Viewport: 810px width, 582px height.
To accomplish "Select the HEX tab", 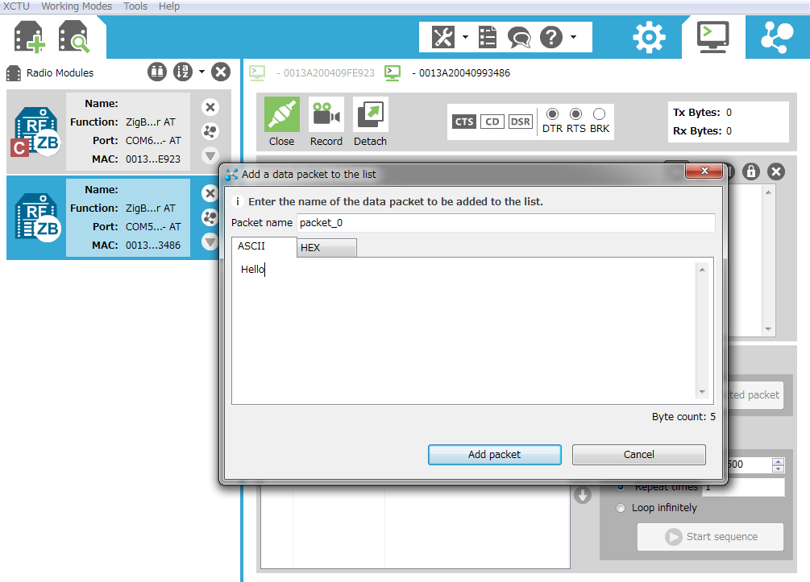I will pyautogui.click(x=326, y=248).
